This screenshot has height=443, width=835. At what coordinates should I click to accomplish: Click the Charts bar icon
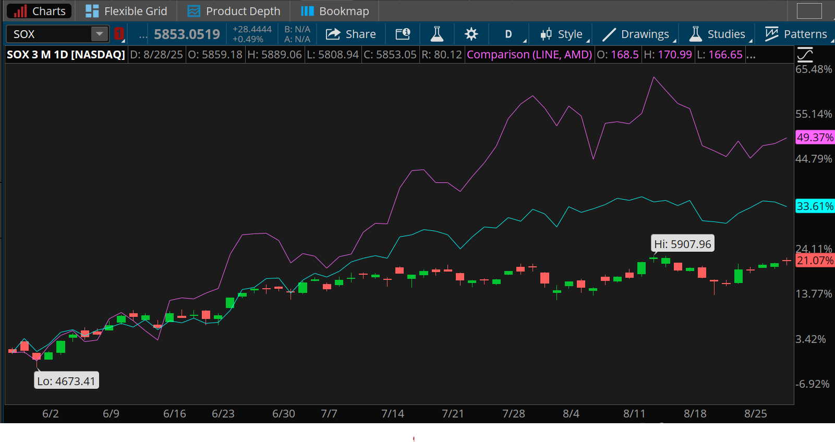(20, 11)
